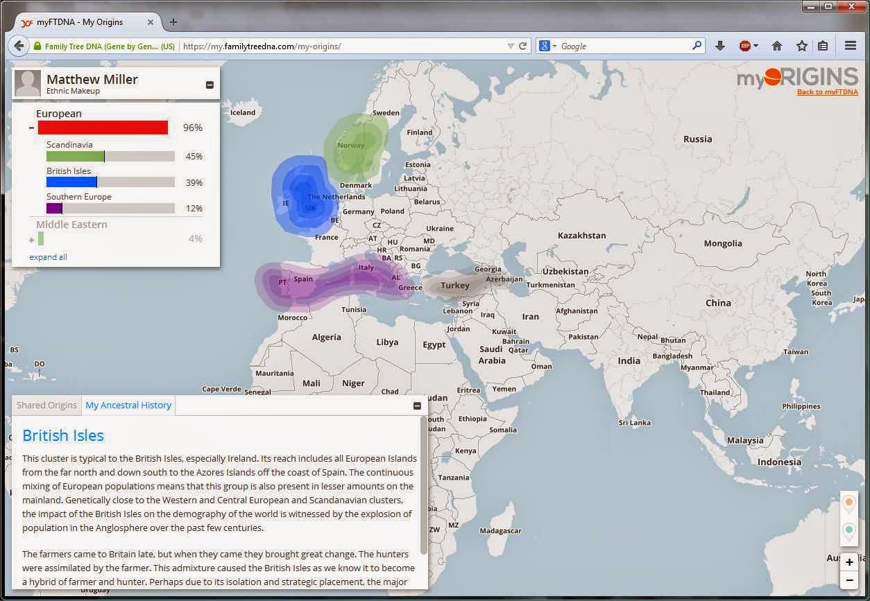Select the My Ancestral History tab
870x601 pixels.
(x=128, y=405)
